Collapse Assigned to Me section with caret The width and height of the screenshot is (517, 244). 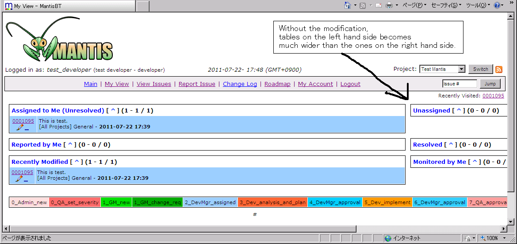point(113,111)
